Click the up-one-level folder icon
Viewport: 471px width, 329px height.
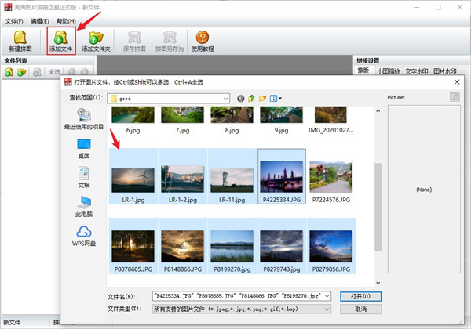(x=251, y=98)
